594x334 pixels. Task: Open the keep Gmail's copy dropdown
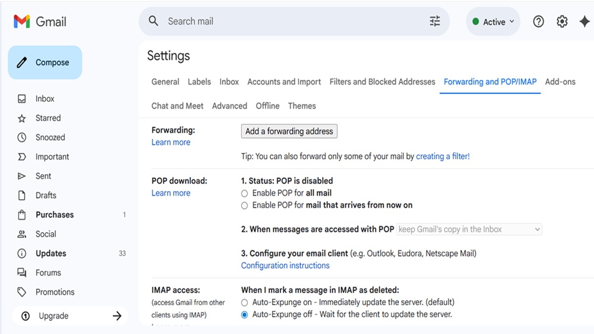tap(469, 230)
